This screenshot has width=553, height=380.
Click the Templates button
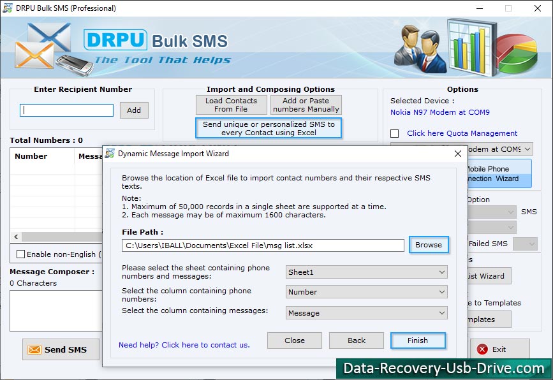click(489, 319)
